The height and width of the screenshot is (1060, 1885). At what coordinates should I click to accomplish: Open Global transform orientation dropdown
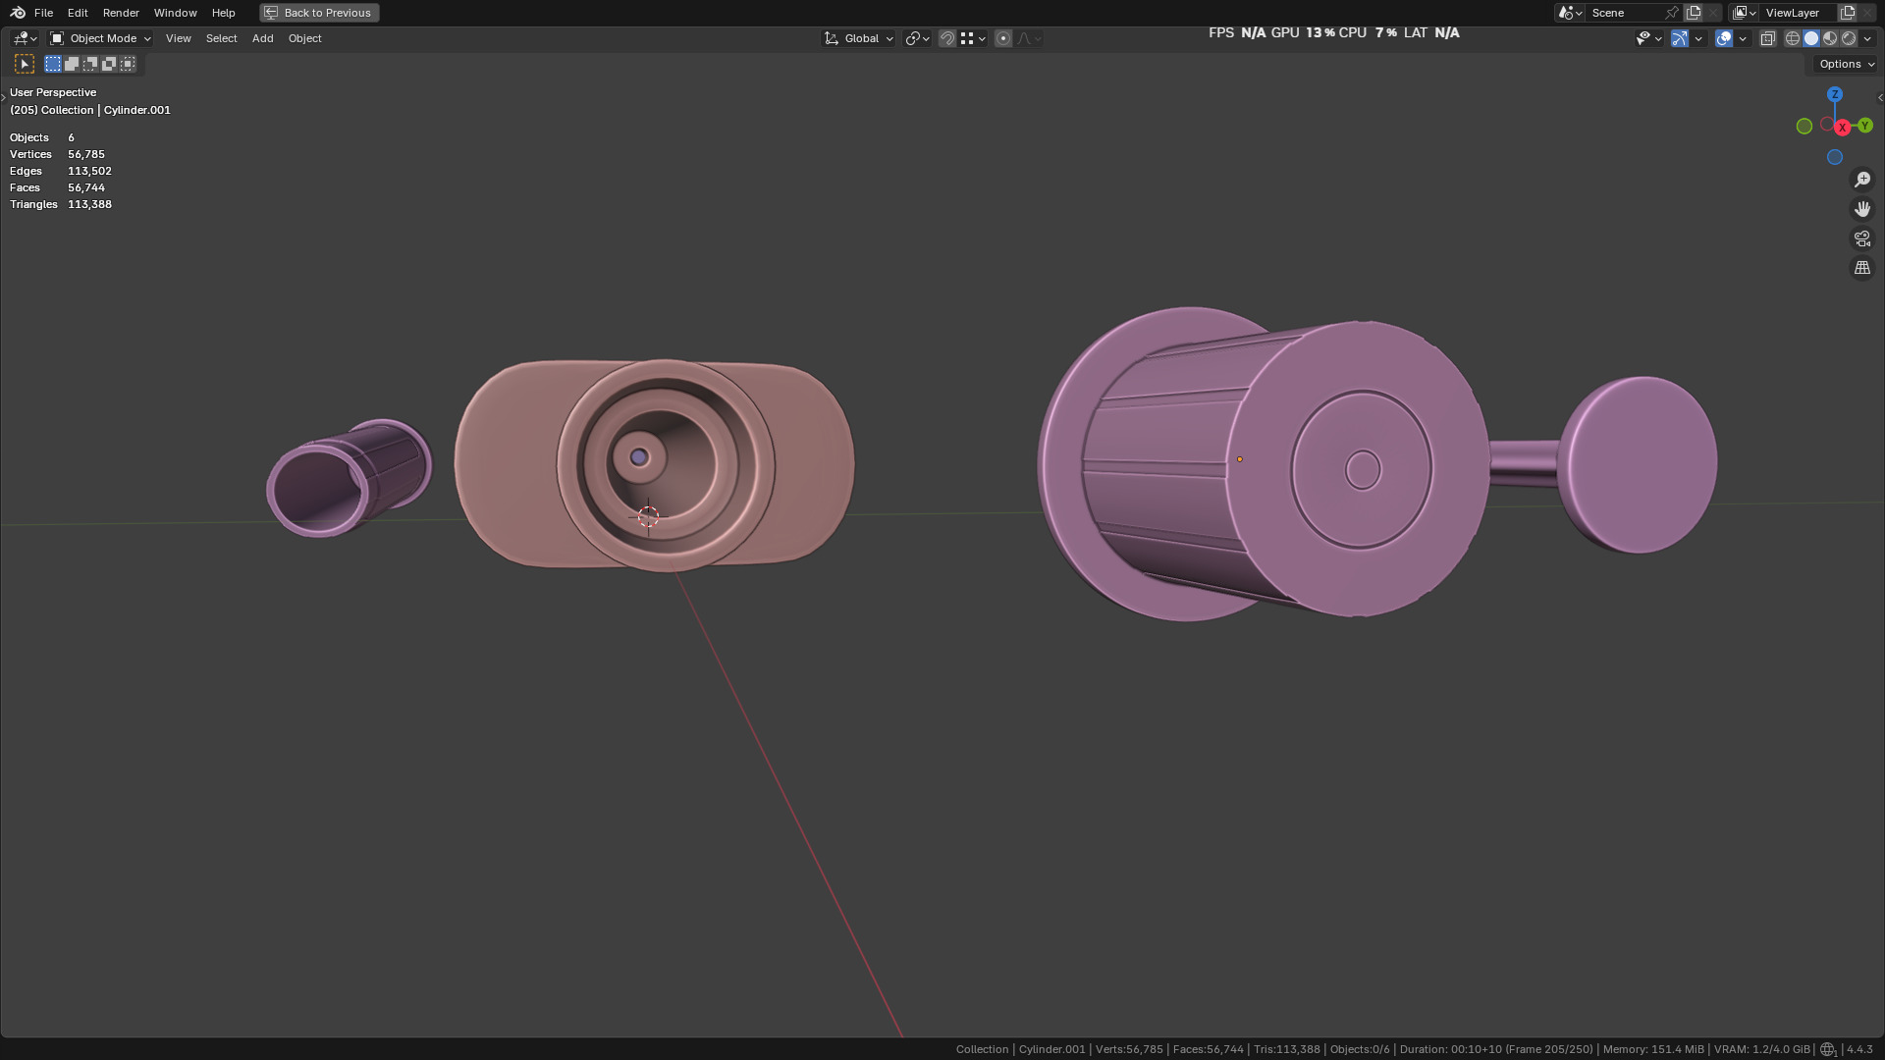click(859, 38)
